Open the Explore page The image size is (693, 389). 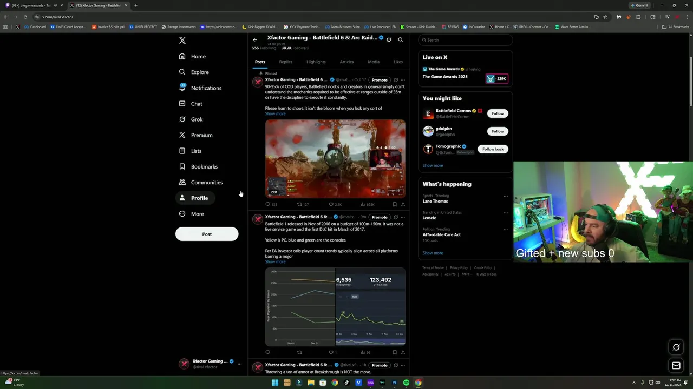point(194,72)
